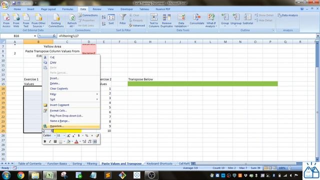Click Remove Duplicates

point(166,20)
